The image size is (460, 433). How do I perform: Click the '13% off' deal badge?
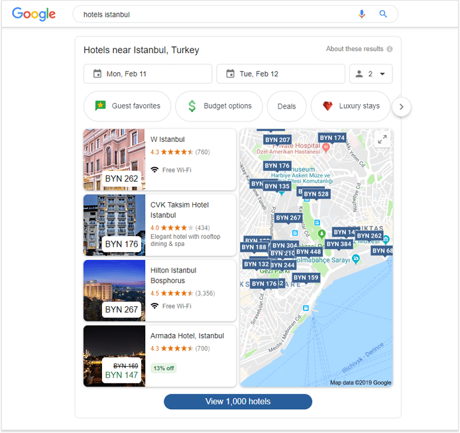tap(164, 368)
